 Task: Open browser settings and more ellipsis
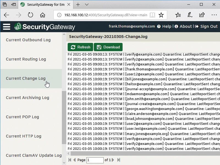point(214,15)
